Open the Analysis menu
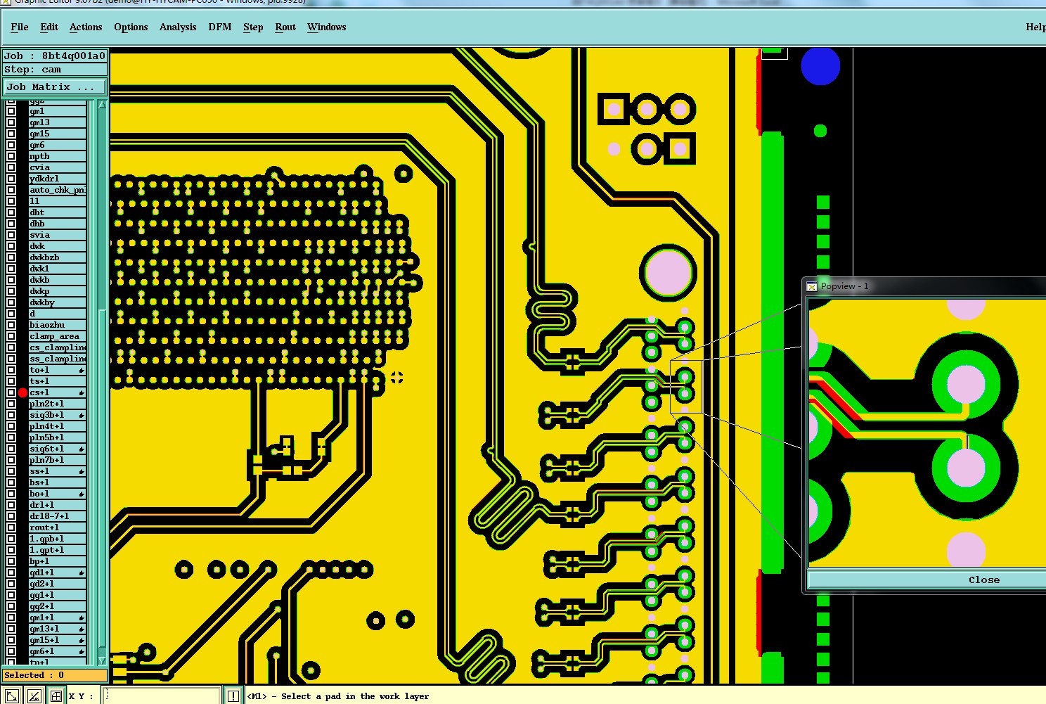The width and height of the screenshot is (1046, 704). pyautogui.click(x=178, y=27)
